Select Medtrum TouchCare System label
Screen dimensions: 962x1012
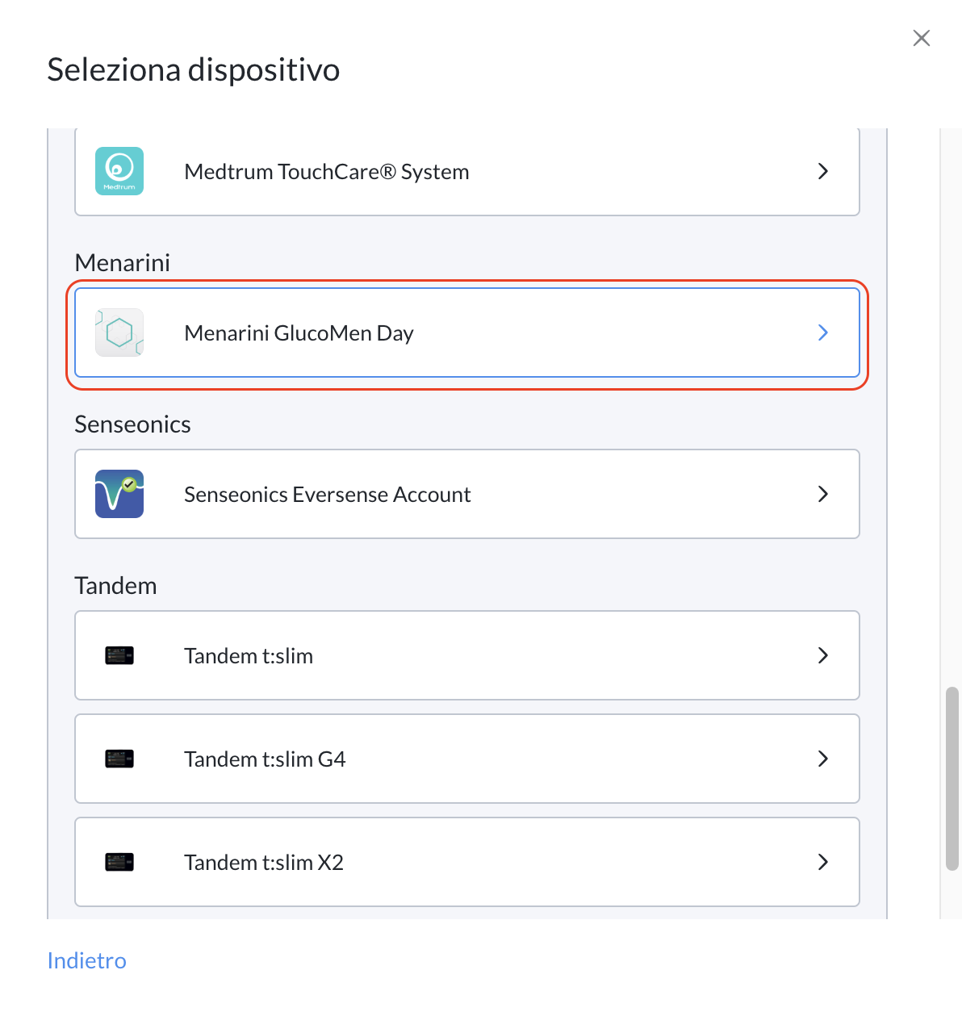(327, 171)
